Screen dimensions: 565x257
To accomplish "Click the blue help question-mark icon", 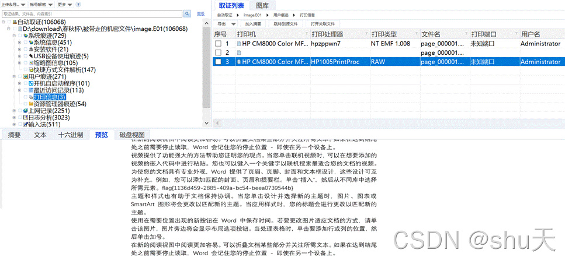I will [78, 5].
